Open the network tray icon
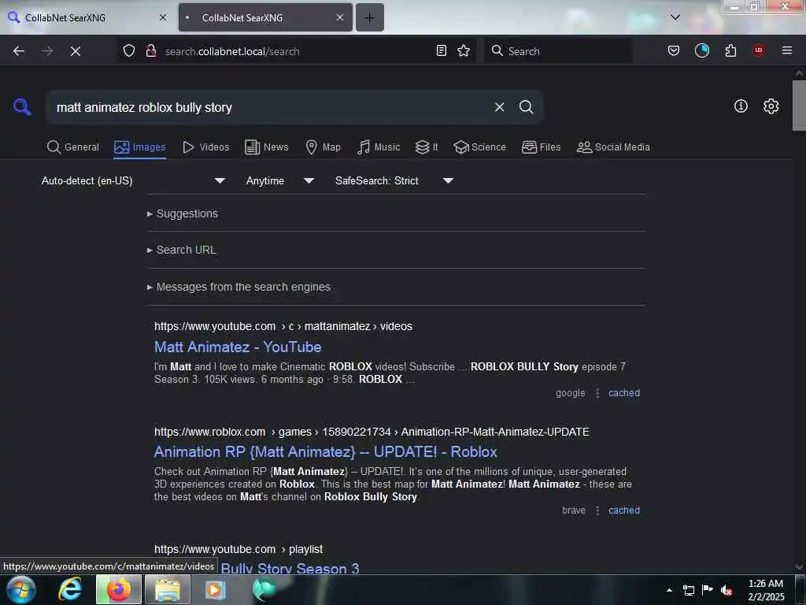Viewport: 806px width, 605px height. click(688, 590)
